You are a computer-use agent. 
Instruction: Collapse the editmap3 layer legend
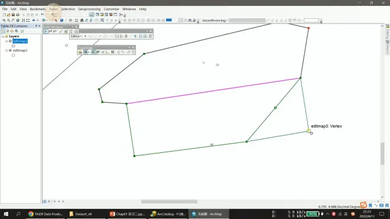[x=6, y=50]
